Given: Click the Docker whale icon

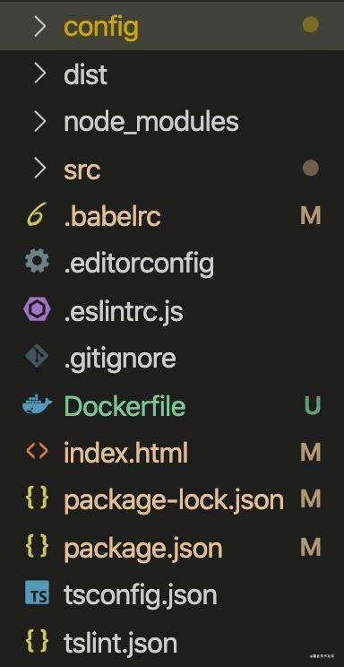Looking at the screenshot, I should click(37, 405).
